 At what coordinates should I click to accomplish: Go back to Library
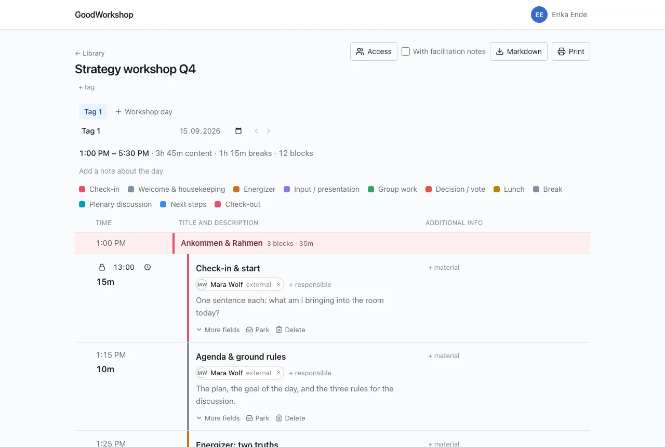coord(90,53)
